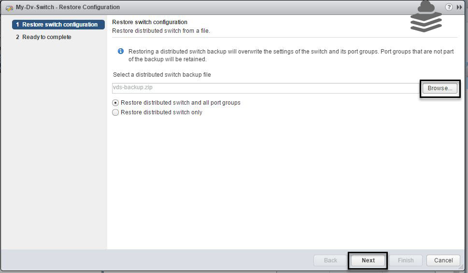Click the double-arrow icon in title bar
The height and width of the screenshot is (273, 468).
pos(459,7)
